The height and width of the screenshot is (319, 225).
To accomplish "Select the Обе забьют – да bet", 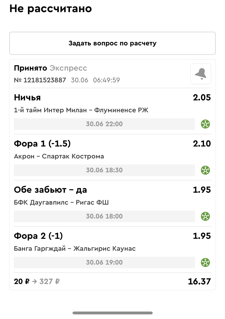I will pos(51,190).
